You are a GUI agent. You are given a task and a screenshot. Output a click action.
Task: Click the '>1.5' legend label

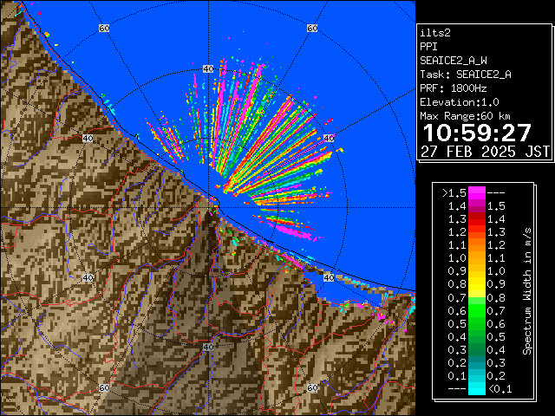(454, 193)
